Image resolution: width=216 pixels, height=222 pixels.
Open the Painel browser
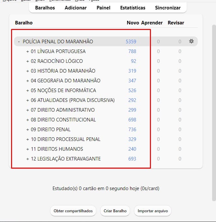[x=103, y=7]
